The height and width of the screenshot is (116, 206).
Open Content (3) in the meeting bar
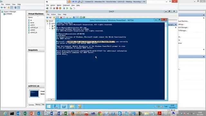(x=89, y=2)
